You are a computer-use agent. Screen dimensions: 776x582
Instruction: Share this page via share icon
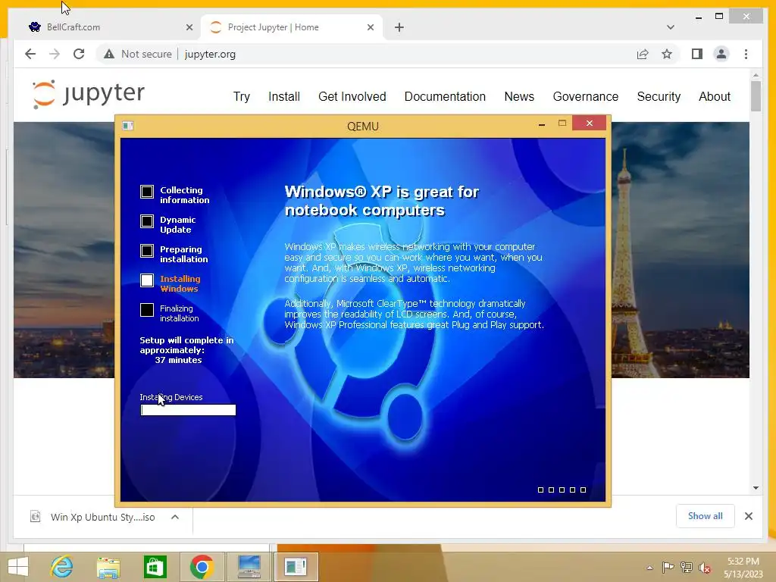(x=643, y=54)
